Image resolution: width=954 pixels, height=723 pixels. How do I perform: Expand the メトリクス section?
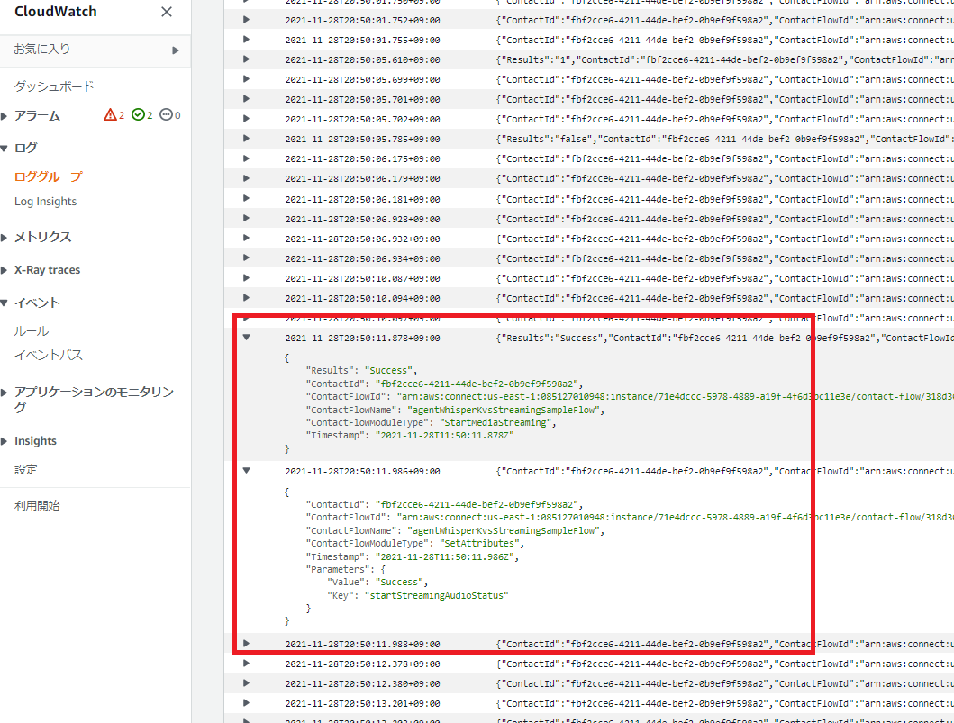[5, 237]
